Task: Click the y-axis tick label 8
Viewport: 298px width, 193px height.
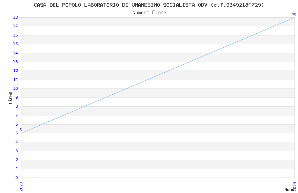Action: 17,106
